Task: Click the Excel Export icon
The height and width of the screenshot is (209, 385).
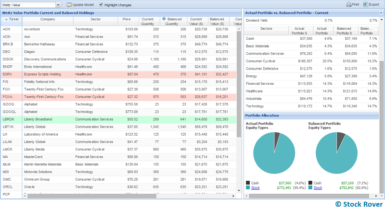Action: [x=365, y=5]
